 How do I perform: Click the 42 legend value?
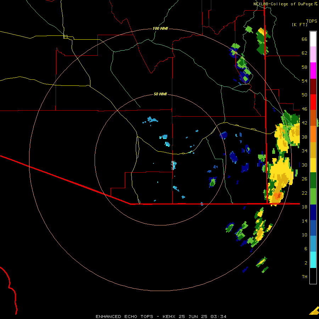(304, 123)
